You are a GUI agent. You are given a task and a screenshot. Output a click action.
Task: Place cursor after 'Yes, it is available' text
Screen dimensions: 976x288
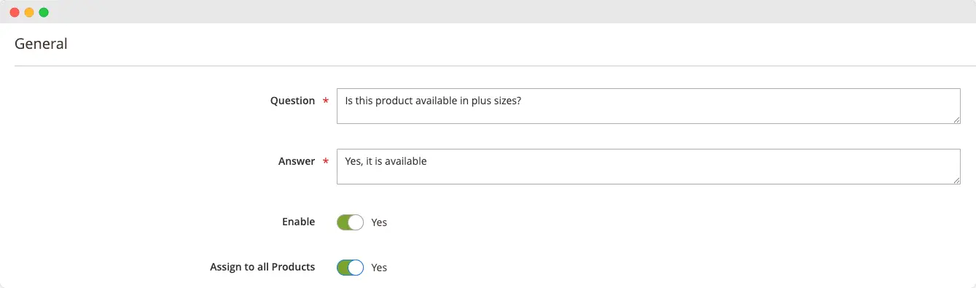[x=429, y=161]
